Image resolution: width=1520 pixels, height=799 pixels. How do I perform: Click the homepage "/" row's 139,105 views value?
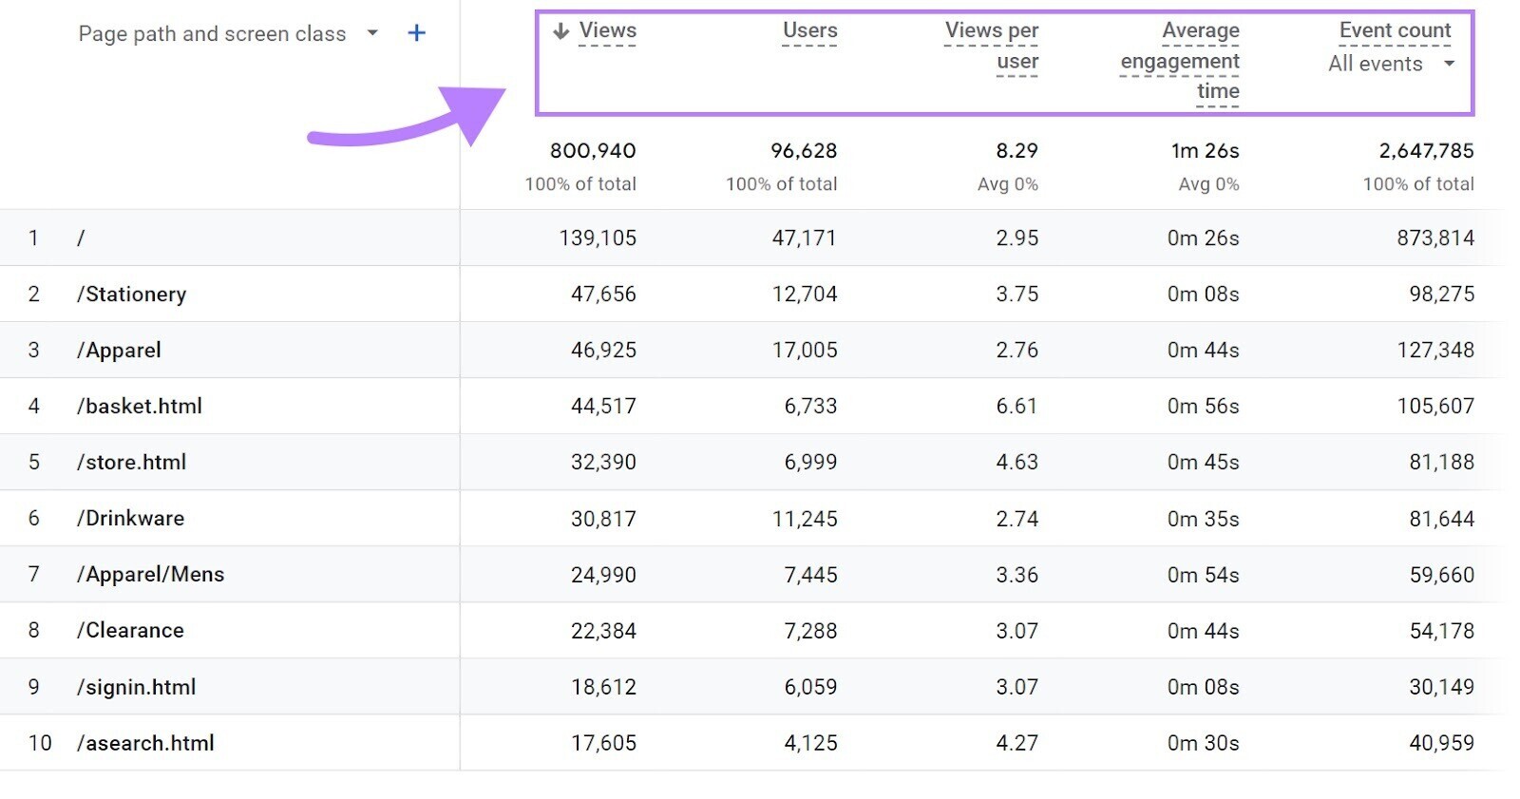[597, 238]
